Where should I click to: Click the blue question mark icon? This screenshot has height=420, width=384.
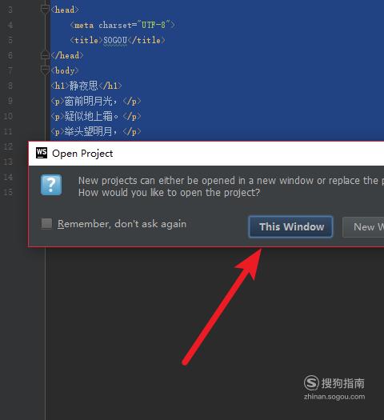(x=51, y=185)
